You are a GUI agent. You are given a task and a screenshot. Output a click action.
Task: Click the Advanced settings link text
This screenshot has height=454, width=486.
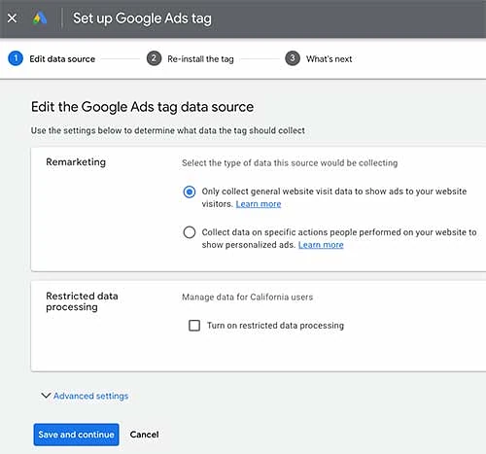(x=91, y=396)
